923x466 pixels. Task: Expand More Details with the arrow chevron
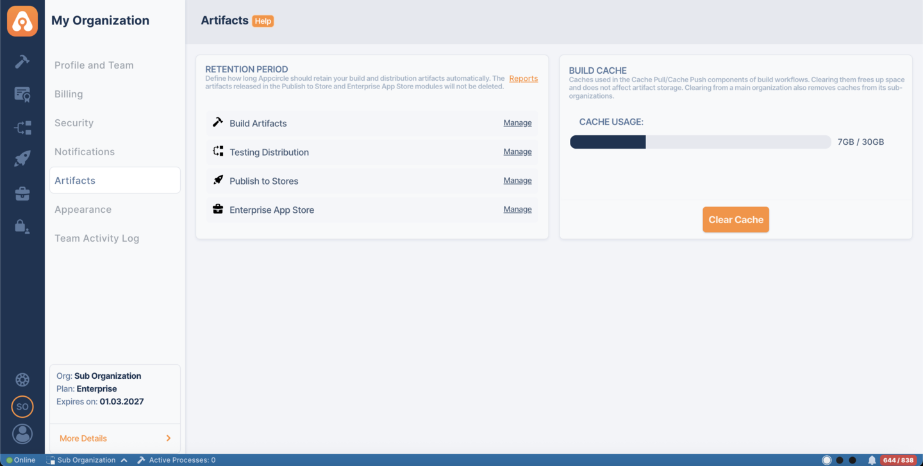tap(169, 438)
